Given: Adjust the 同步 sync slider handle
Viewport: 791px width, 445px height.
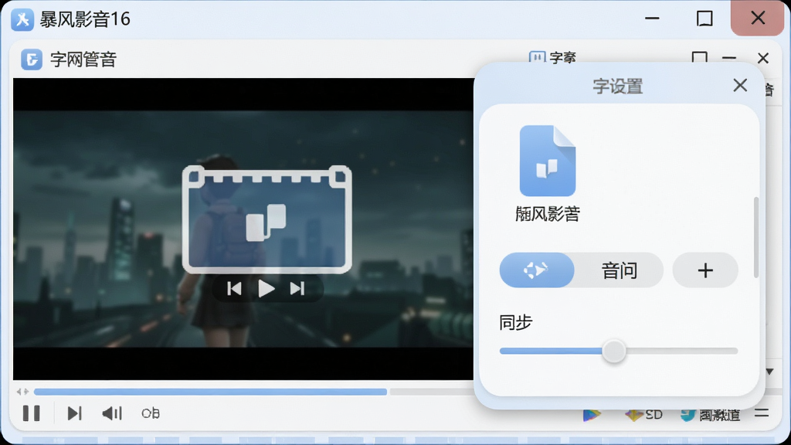Looking at the screenshot, I should [614, 352].
